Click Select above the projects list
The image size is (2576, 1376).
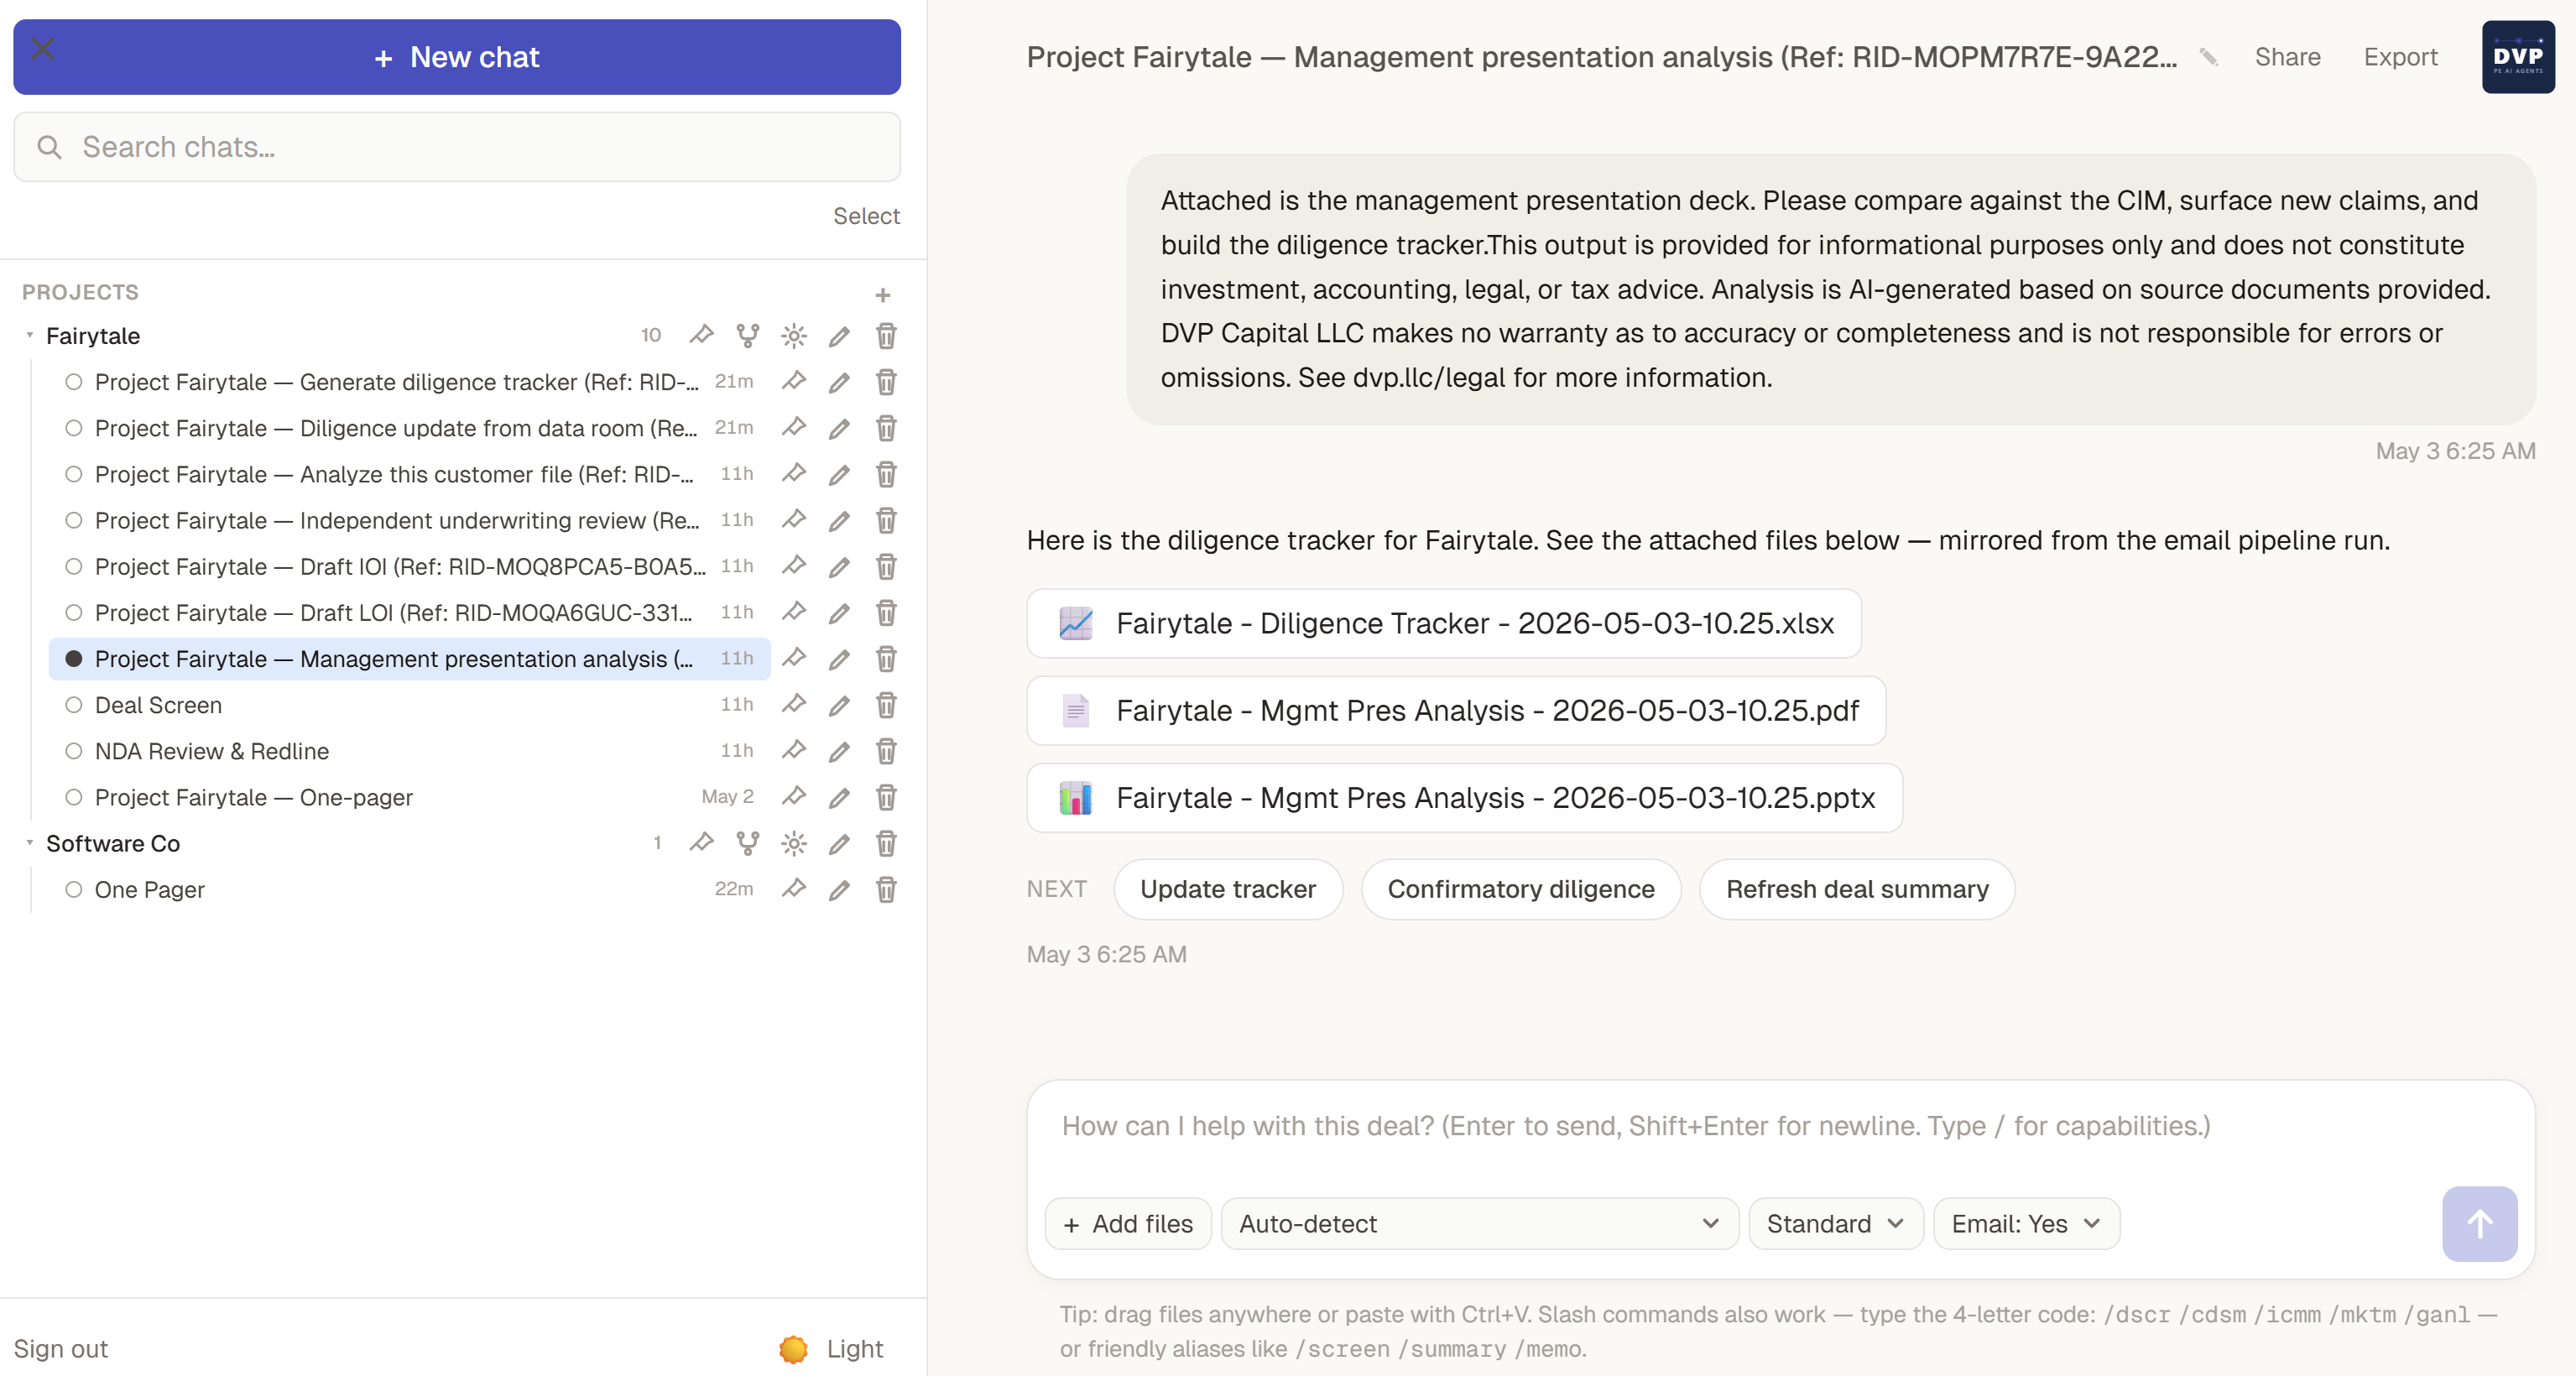pos(866,216)
